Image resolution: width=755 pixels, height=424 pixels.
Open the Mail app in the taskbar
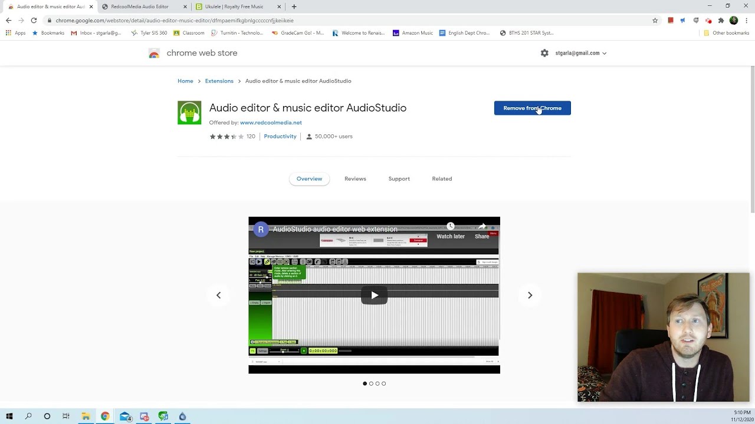[125, 416]
